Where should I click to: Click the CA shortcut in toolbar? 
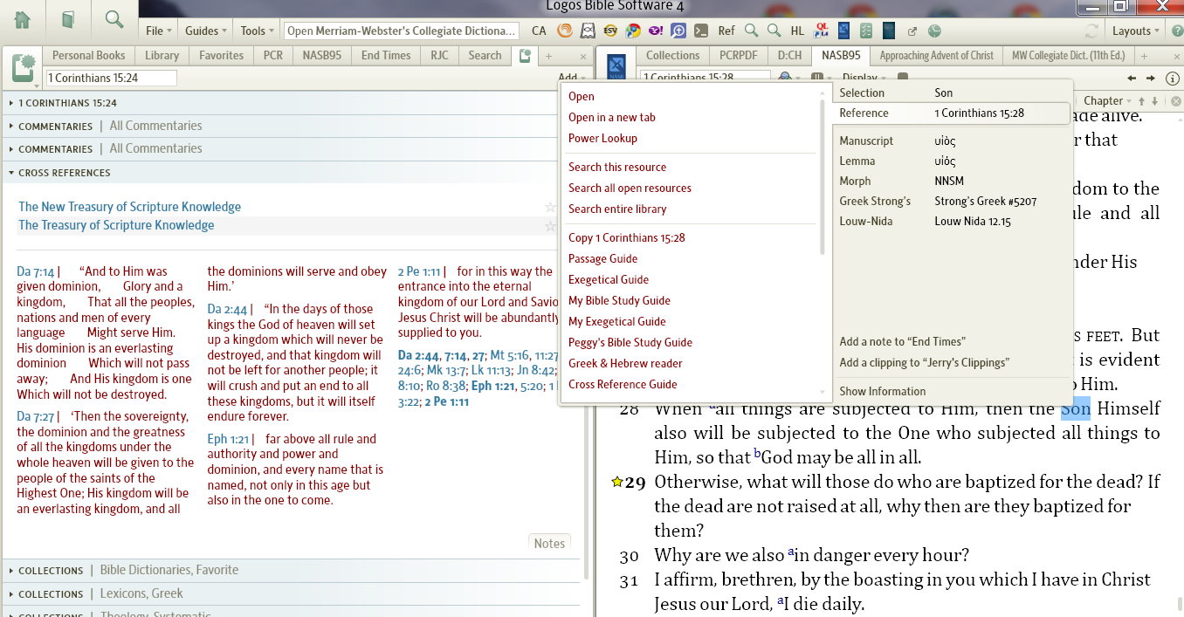click(539, 31)
